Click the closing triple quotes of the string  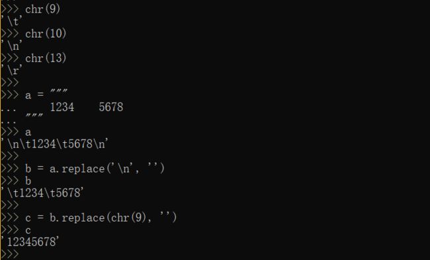[x=34, y=116]
